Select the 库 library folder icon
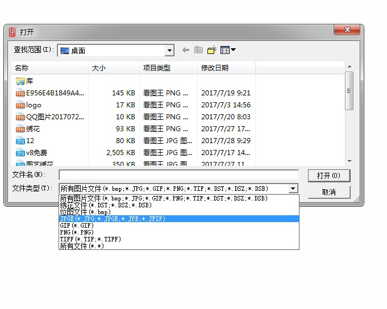 (20, 81)
